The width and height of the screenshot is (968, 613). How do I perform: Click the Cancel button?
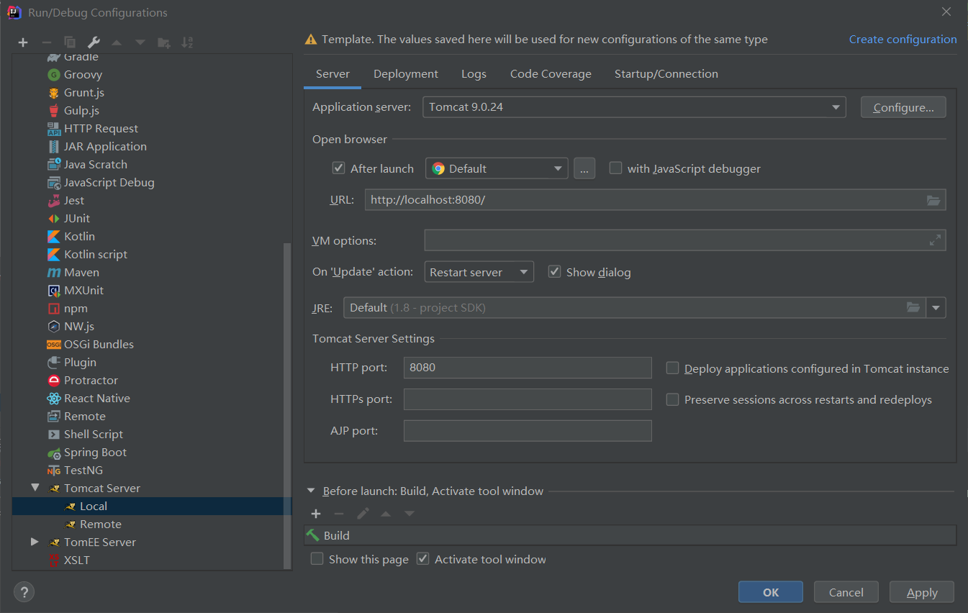tap(846, 592)
